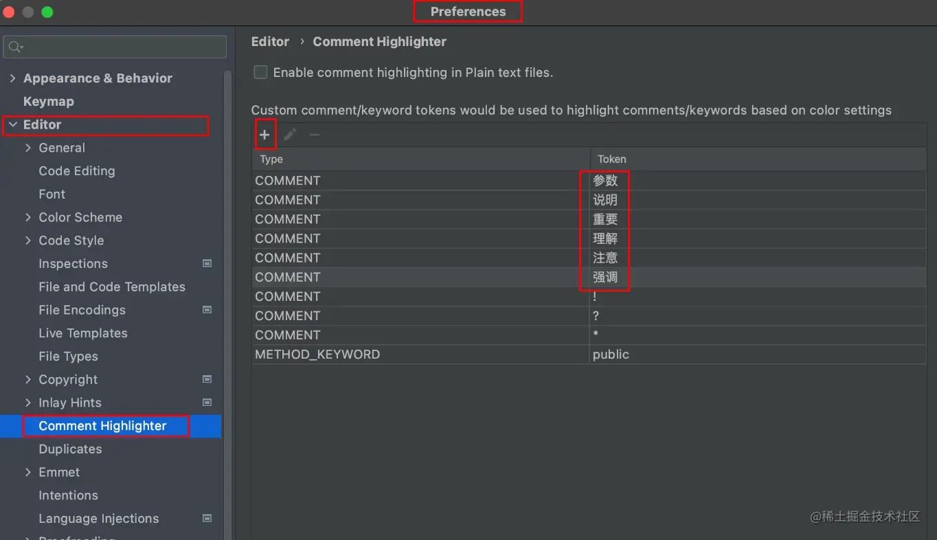Open the Keymap settings page
The height and width of the screenshot is (540, 937).
click(49, 102)
